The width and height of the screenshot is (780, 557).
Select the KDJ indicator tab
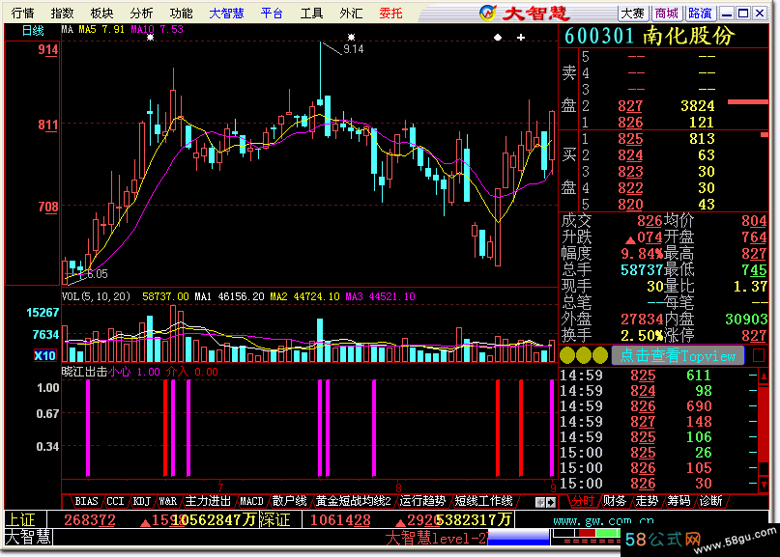[x=142, y=501]
